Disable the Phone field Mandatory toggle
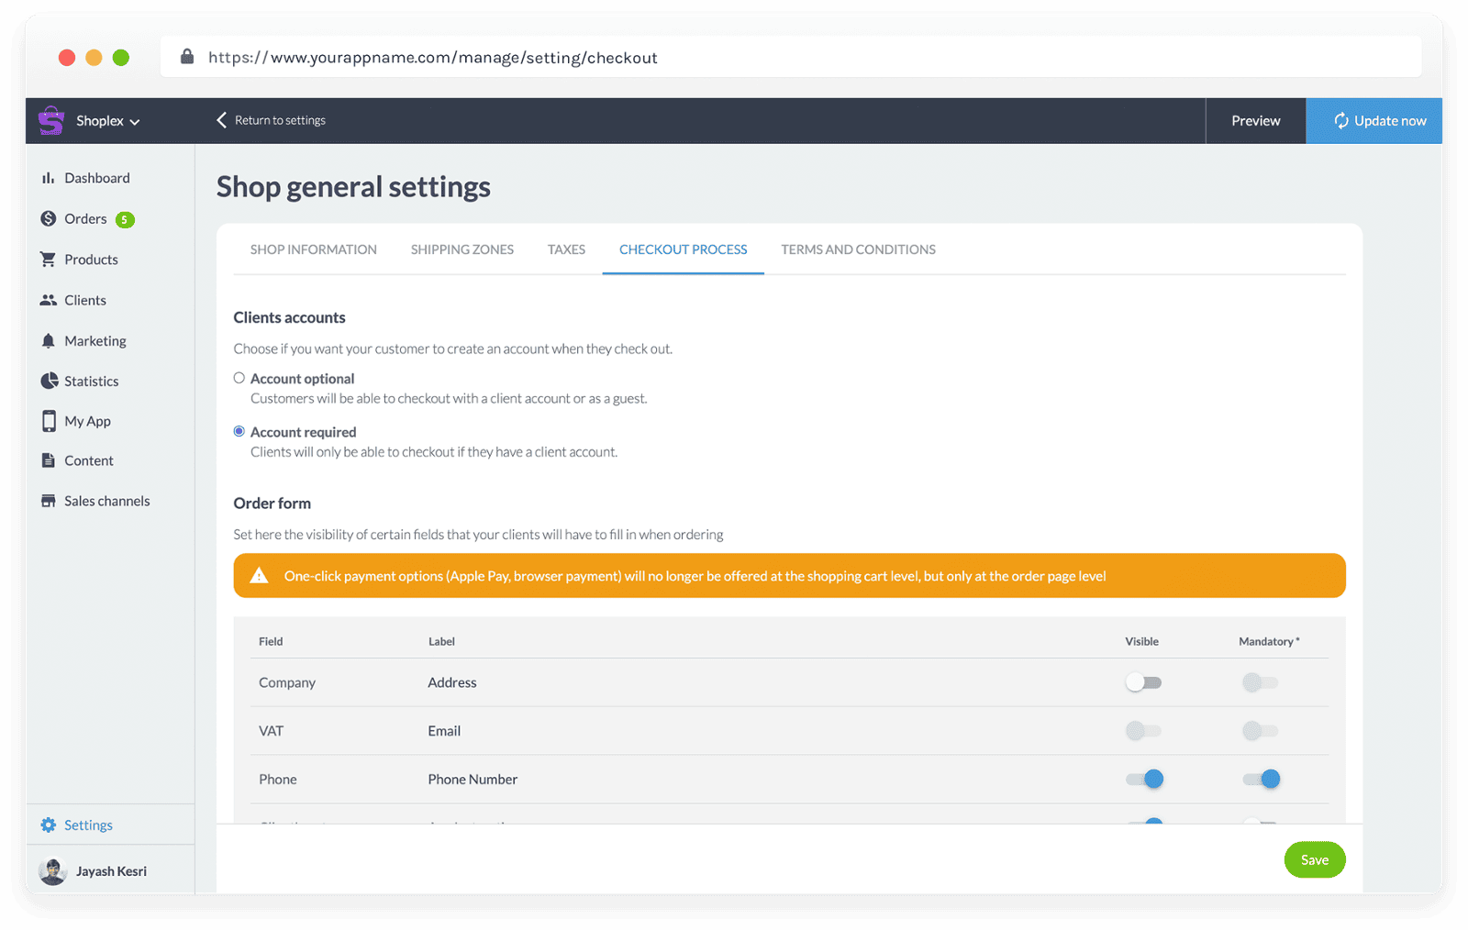The height and width of the screenshot is (930, 1468). point(1260,779)
